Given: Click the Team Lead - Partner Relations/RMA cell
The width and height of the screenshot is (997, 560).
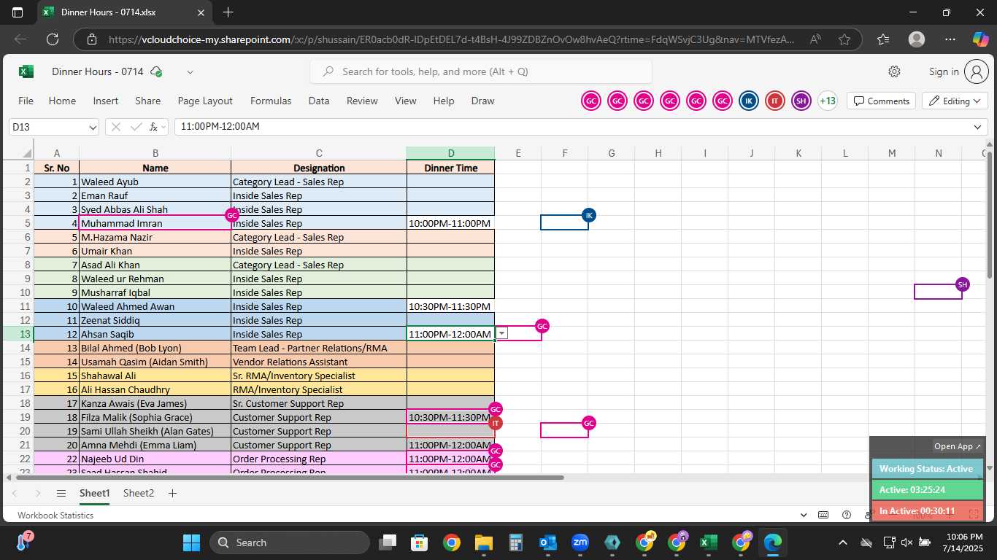Looking at the screenshot, I should click(319, 348).
